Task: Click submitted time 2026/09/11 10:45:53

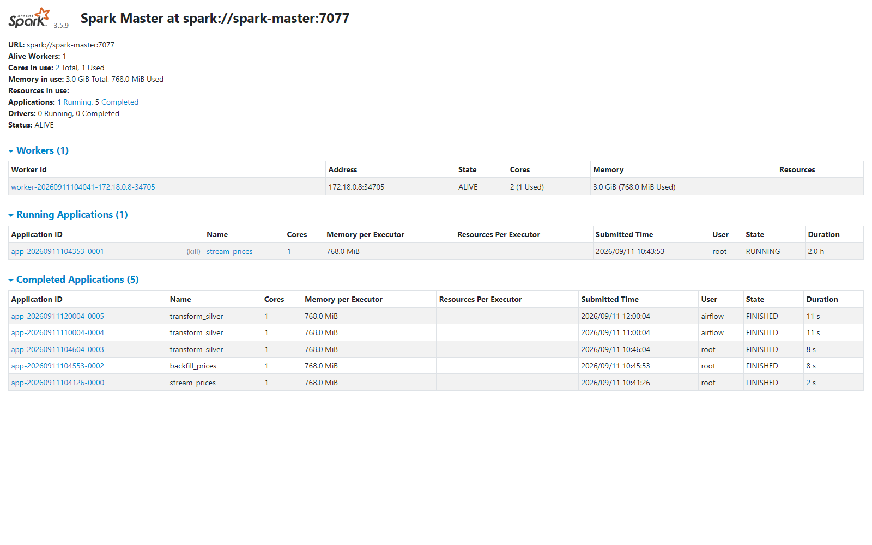Action: coord(615,366)
